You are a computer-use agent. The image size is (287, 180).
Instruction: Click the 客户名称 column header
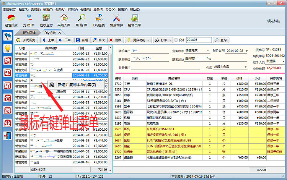pos(51,48)
